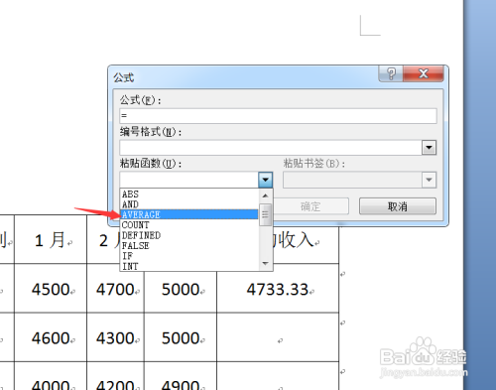Image resolution: width=496 pixels, height=390 pixels.
Task: Click the 编号格式 combo box field
Action: tap(271, 148)
